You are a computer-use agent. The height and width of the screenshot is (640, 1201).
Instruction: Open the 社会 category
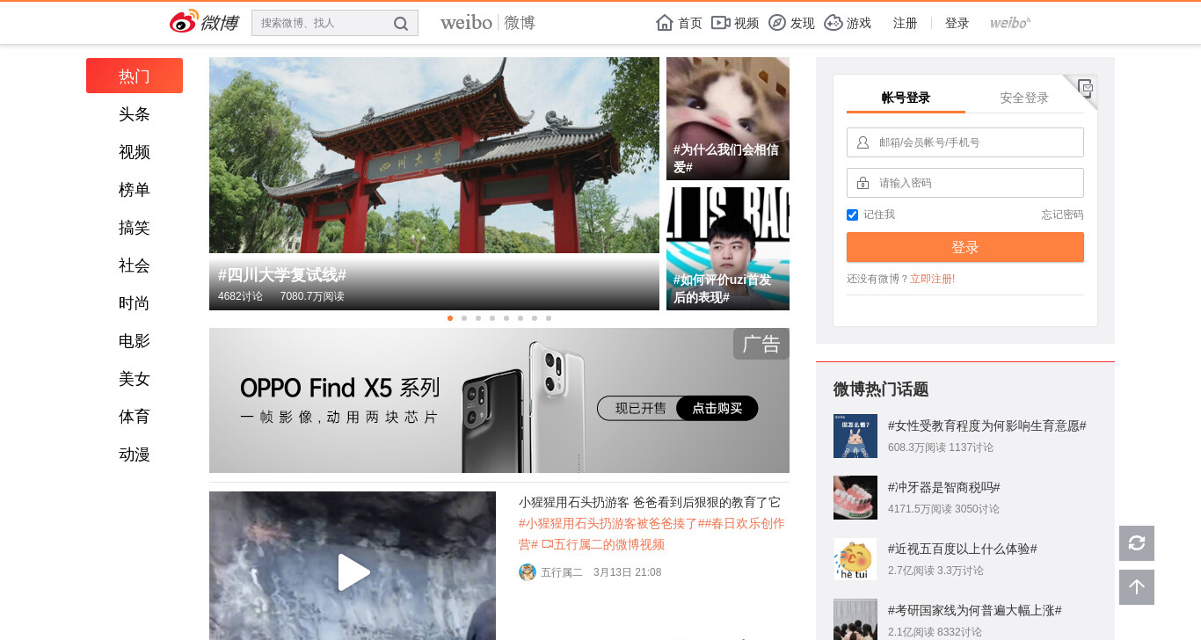tap(135, 265)
